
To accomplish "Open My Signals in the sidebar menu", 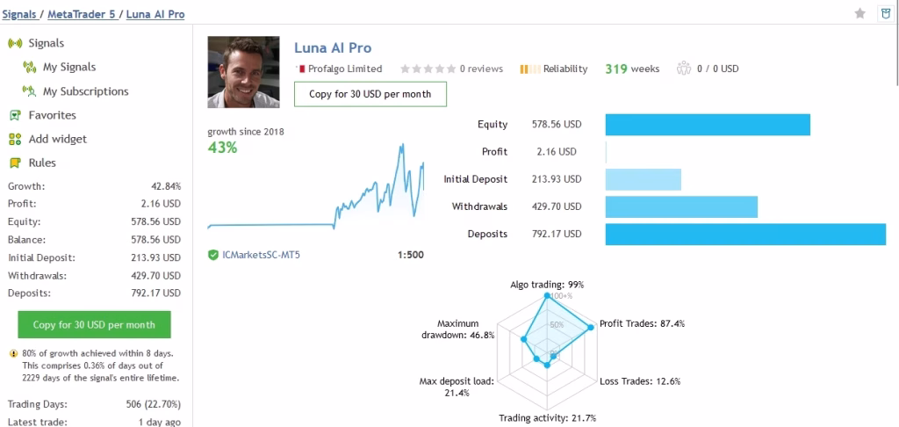I will (x=69, y=67).
